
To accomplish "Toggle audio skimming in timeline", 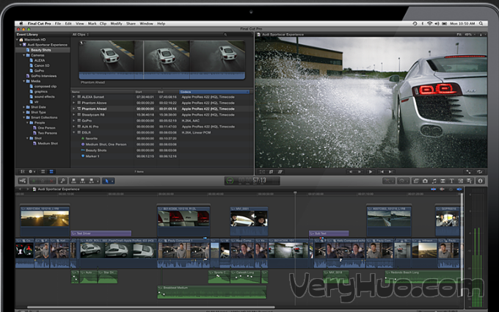I will point(442,189).
